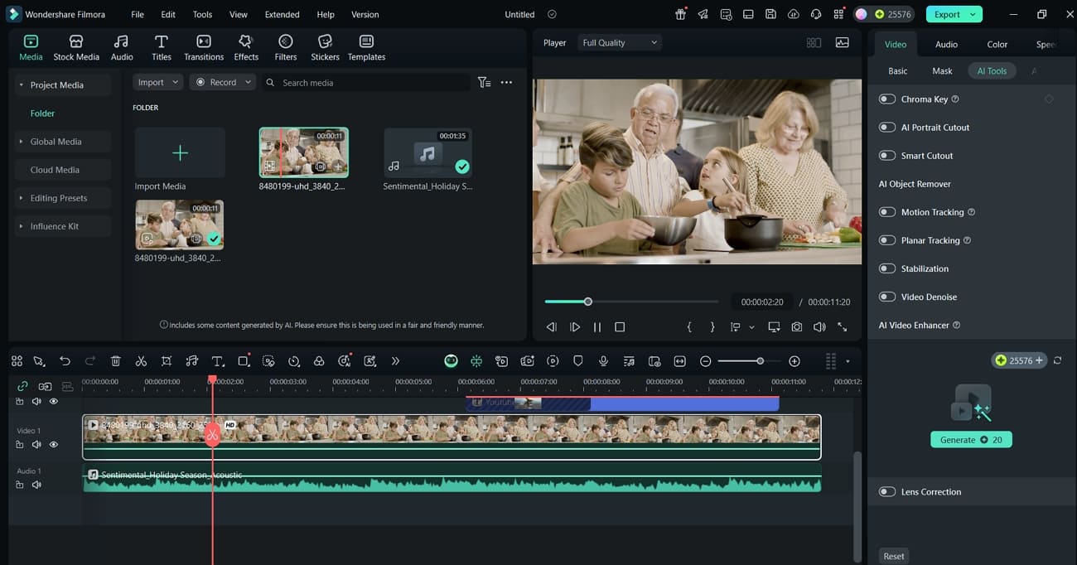The image size is (1077, 565).
Task: Click the Generate 20 button
Action: coord(971,440)
